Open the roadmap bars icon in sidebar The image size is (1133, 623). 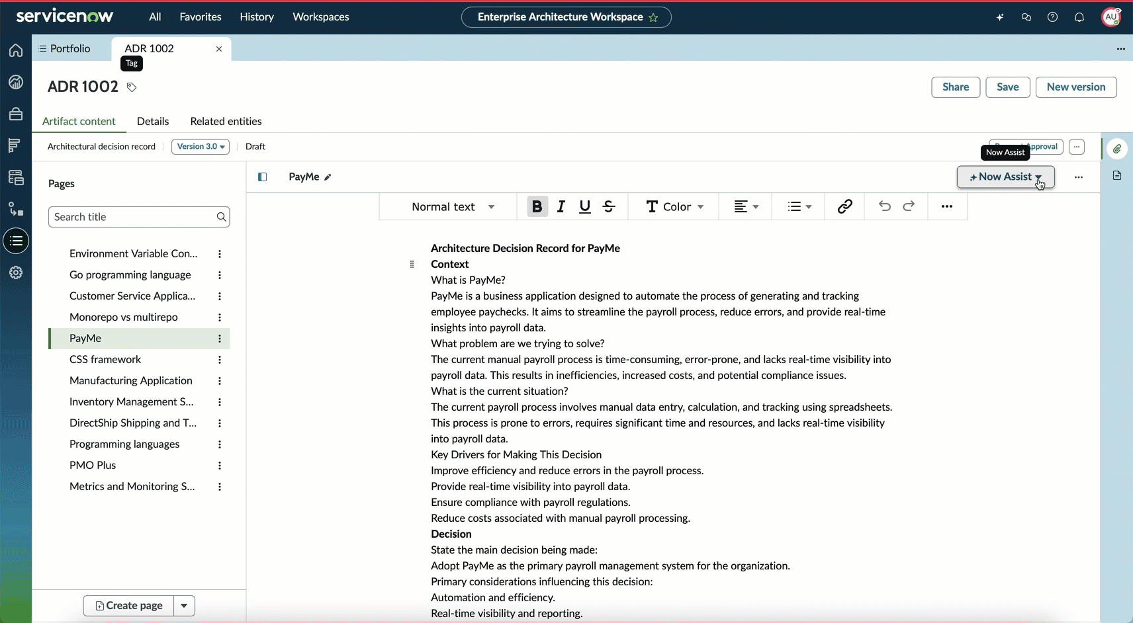pos(16,145)
